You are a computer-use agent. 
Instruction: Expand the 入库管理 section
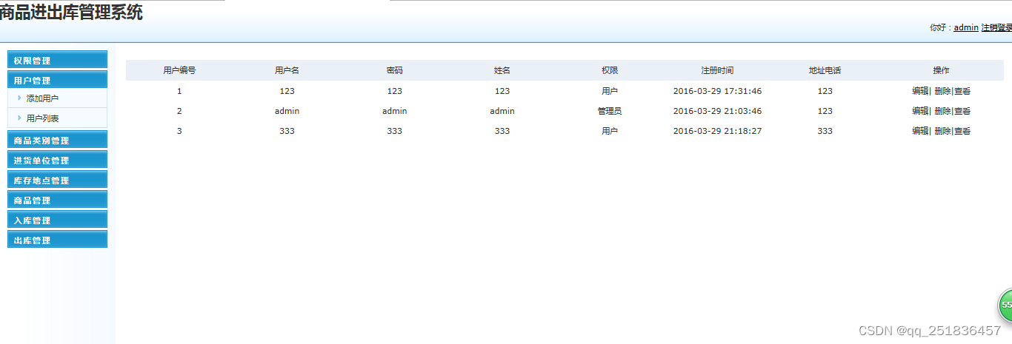(x=57, y=220)
